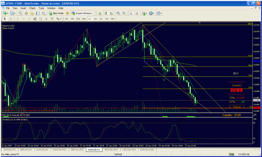Switch to the EURUSD,M15 chart tab

[60, 149]
